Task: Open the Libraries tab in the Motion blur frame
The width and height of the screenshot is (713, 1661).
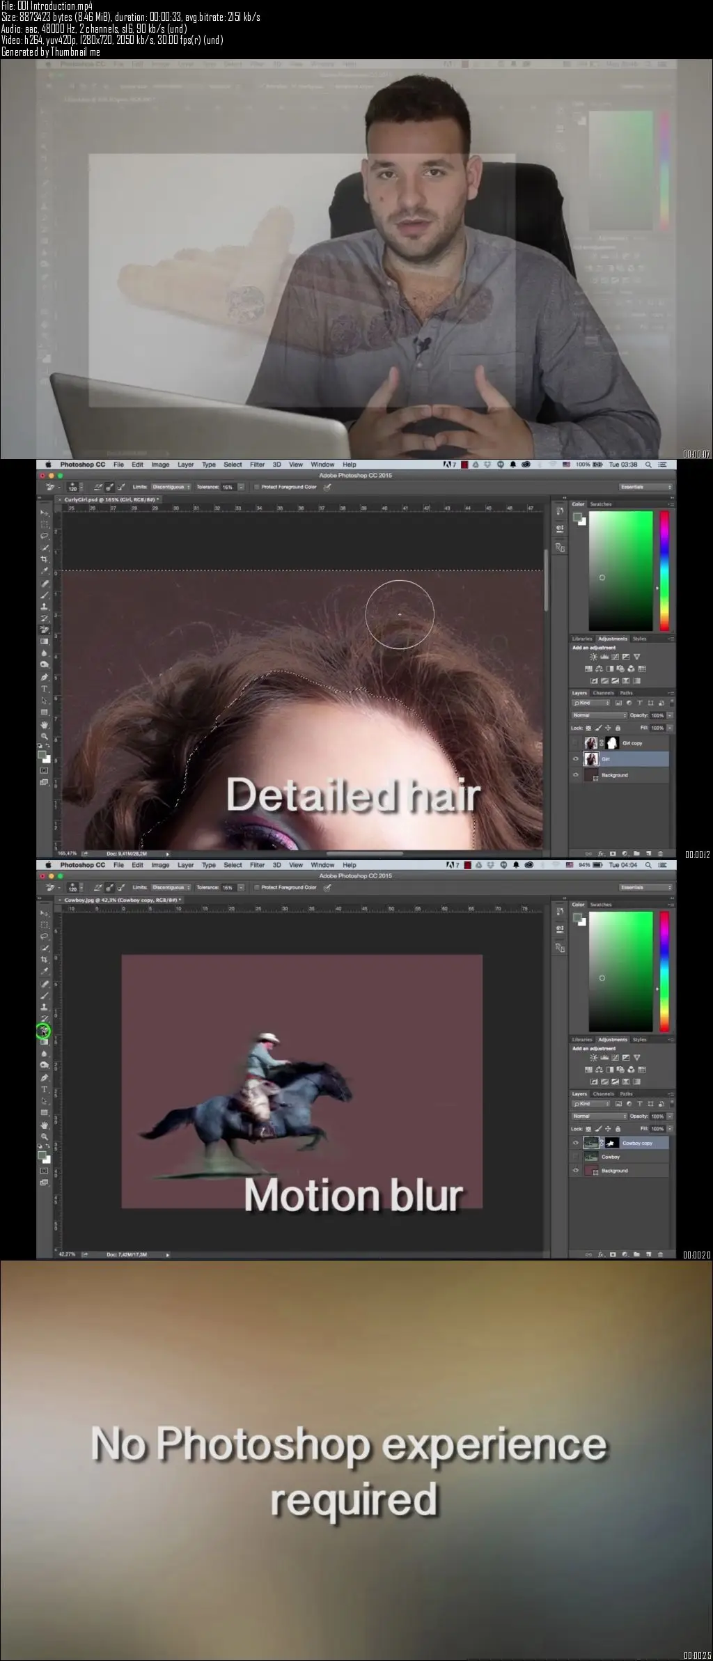Action: (582, 1040)
